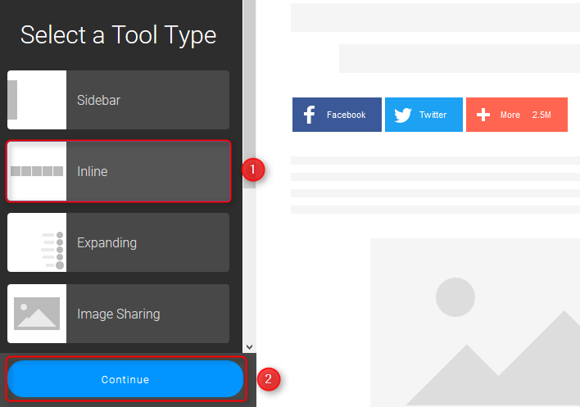Click the Expanding dots thumbnail icon
This screenshot has height=407, width=580.
click(x=52, y=251)
